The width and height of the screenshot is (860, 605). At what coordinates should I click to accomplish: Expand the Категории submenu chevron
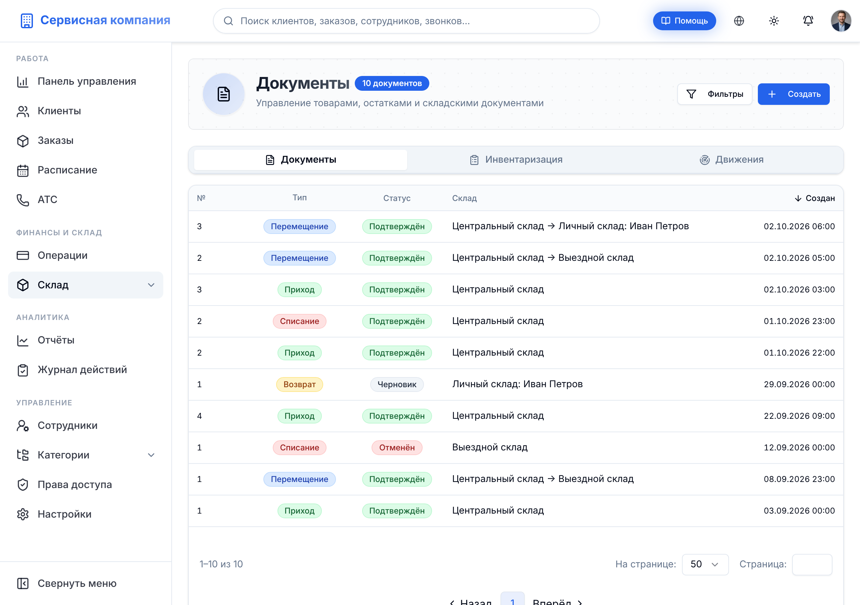151,455
